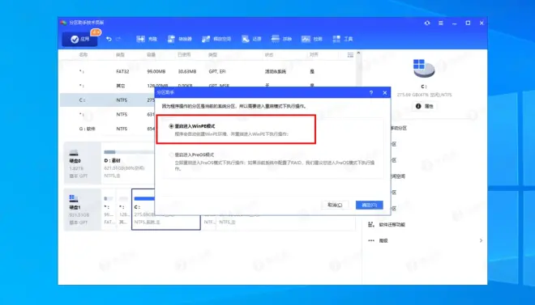This screenshot has height=305, width=535.
Task: Open the Clone (克隆) toolbar tool
Action: pyautogui.click(x=147, y=39)
